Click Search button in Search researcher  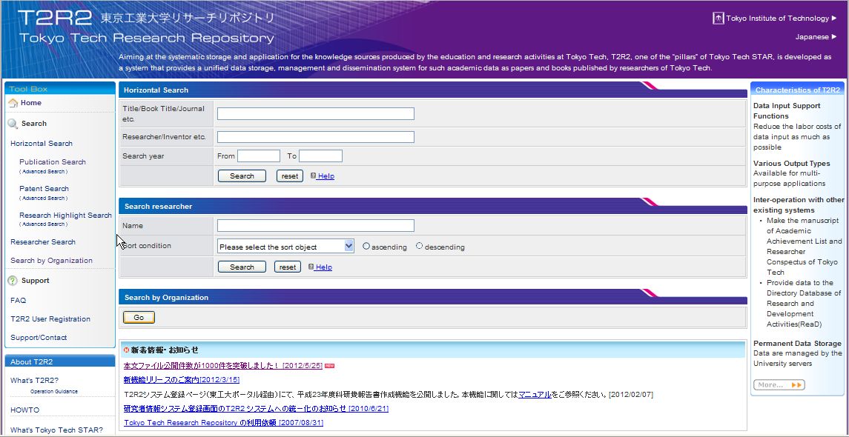tap(242, 267)
